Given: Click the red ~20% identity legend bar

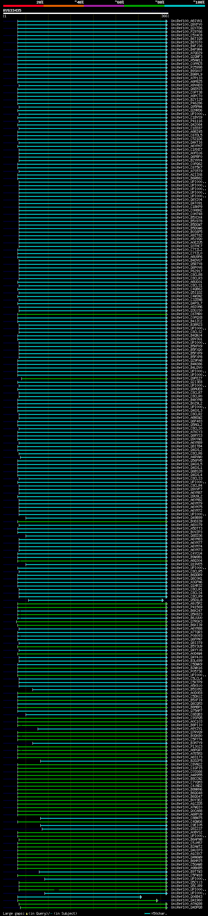Looking at the screenshot, I should (x=23, y=6).
